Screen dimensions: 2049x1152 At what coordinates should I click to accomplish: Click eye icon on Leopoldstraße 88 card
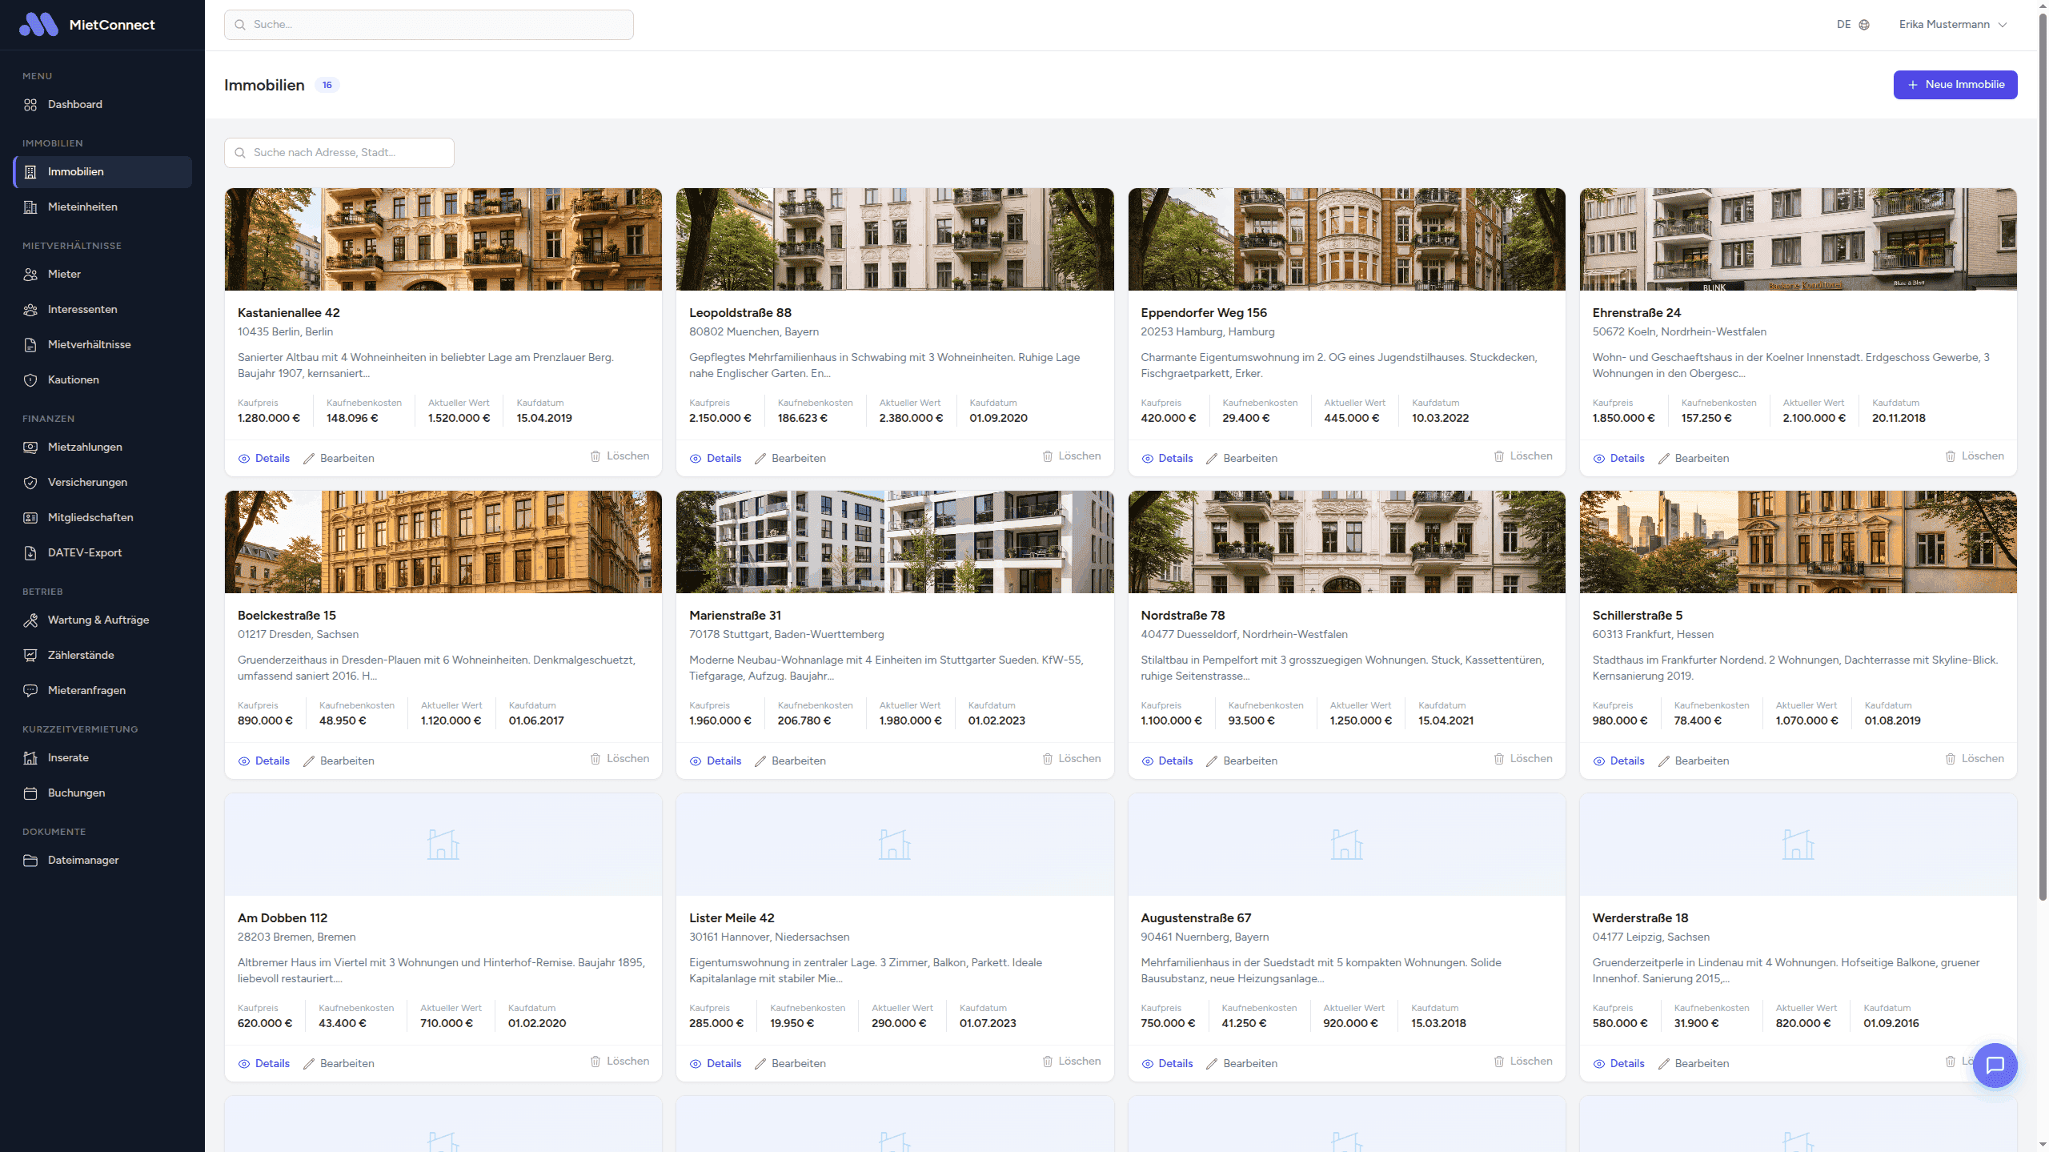[696, 459]
